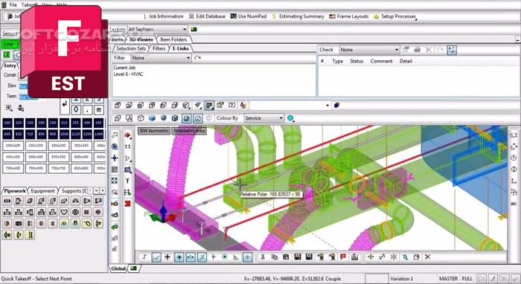The height and width of the screenshot is (284, 521).
Task: Select the E-Links tab
Action: [x=180, y=48]
